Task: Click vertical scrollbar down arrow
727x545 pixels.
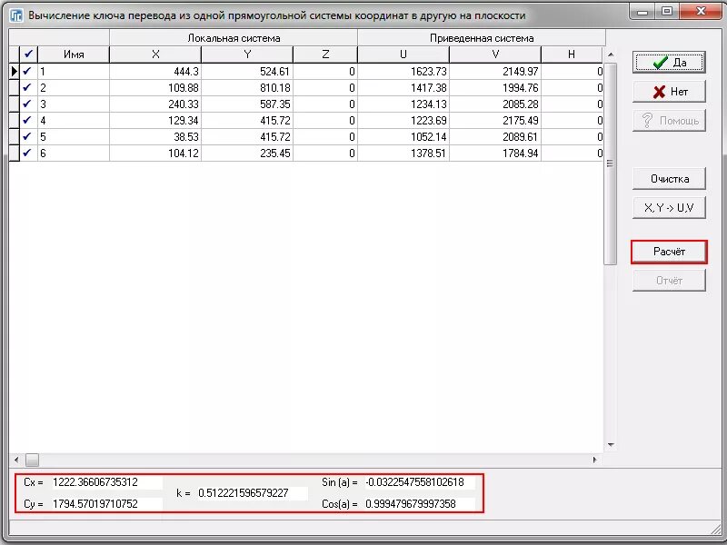Action: [611, 445]
